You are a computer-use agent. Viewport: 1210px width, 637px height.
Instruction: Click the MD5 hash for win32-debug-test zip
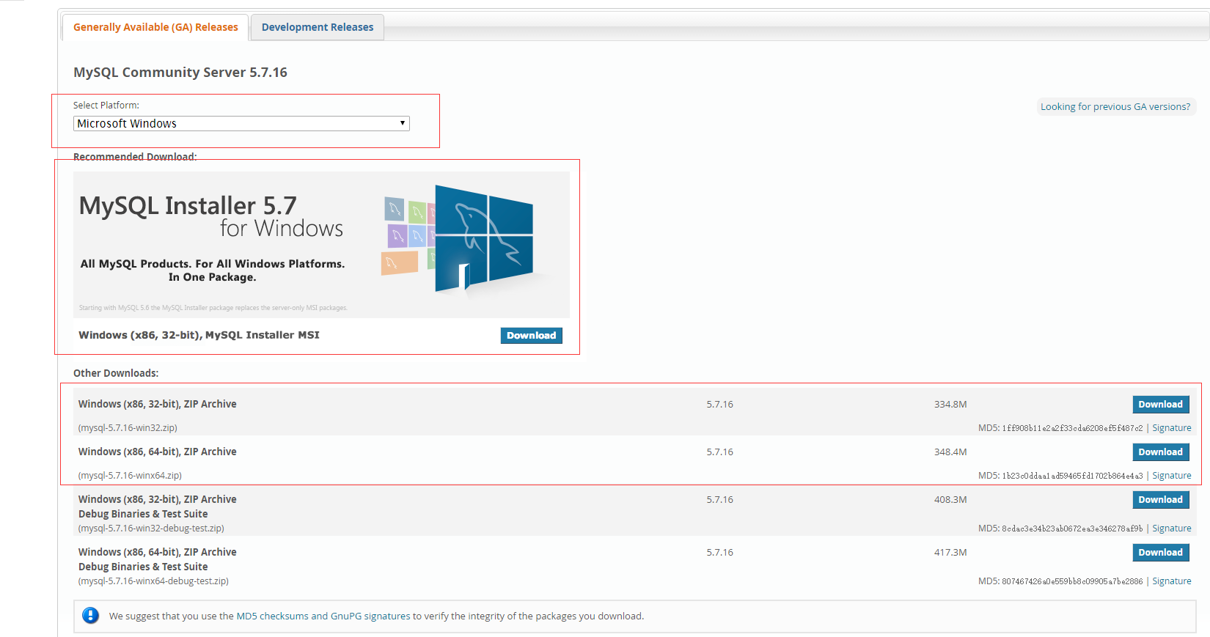click(1072, 529)
